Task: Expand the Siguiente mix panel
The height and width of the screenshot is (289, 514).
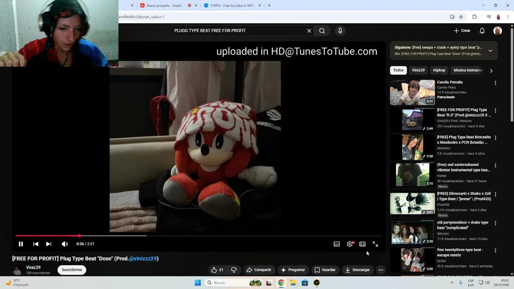Action: [x=490, y=51]
